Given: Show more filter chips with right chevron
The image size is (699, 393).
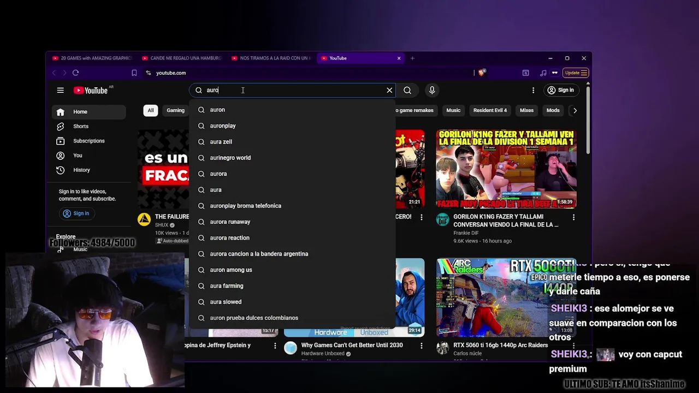Looking at the screenshot, I should click(574, 110).
